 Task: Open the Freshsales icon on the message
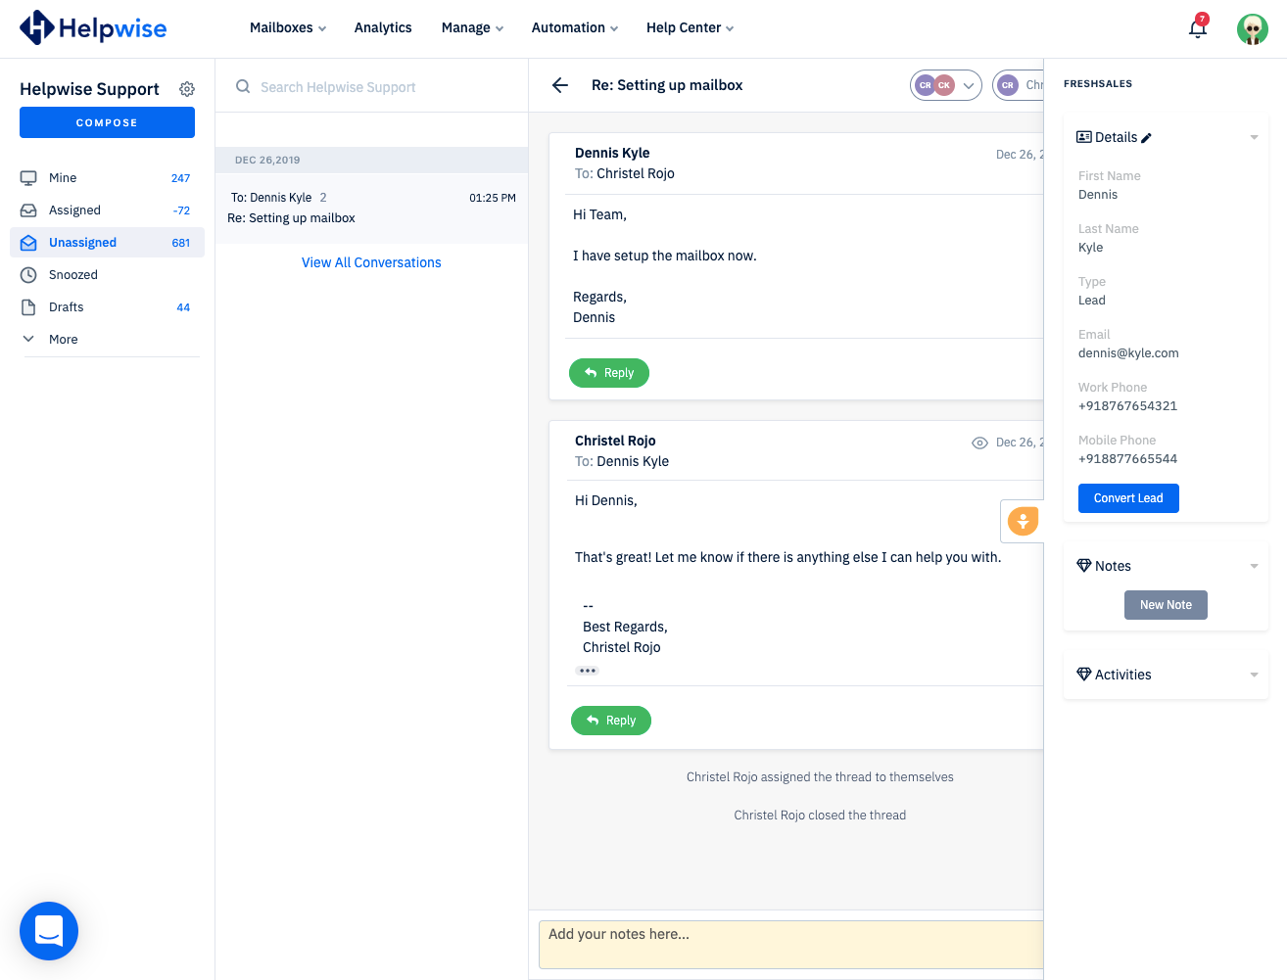tap(1022, 521)
